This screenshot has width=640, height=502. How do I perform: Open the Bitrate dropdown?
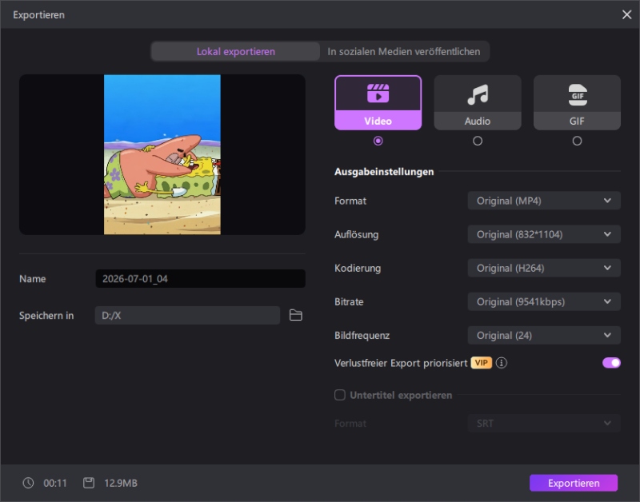544,302
